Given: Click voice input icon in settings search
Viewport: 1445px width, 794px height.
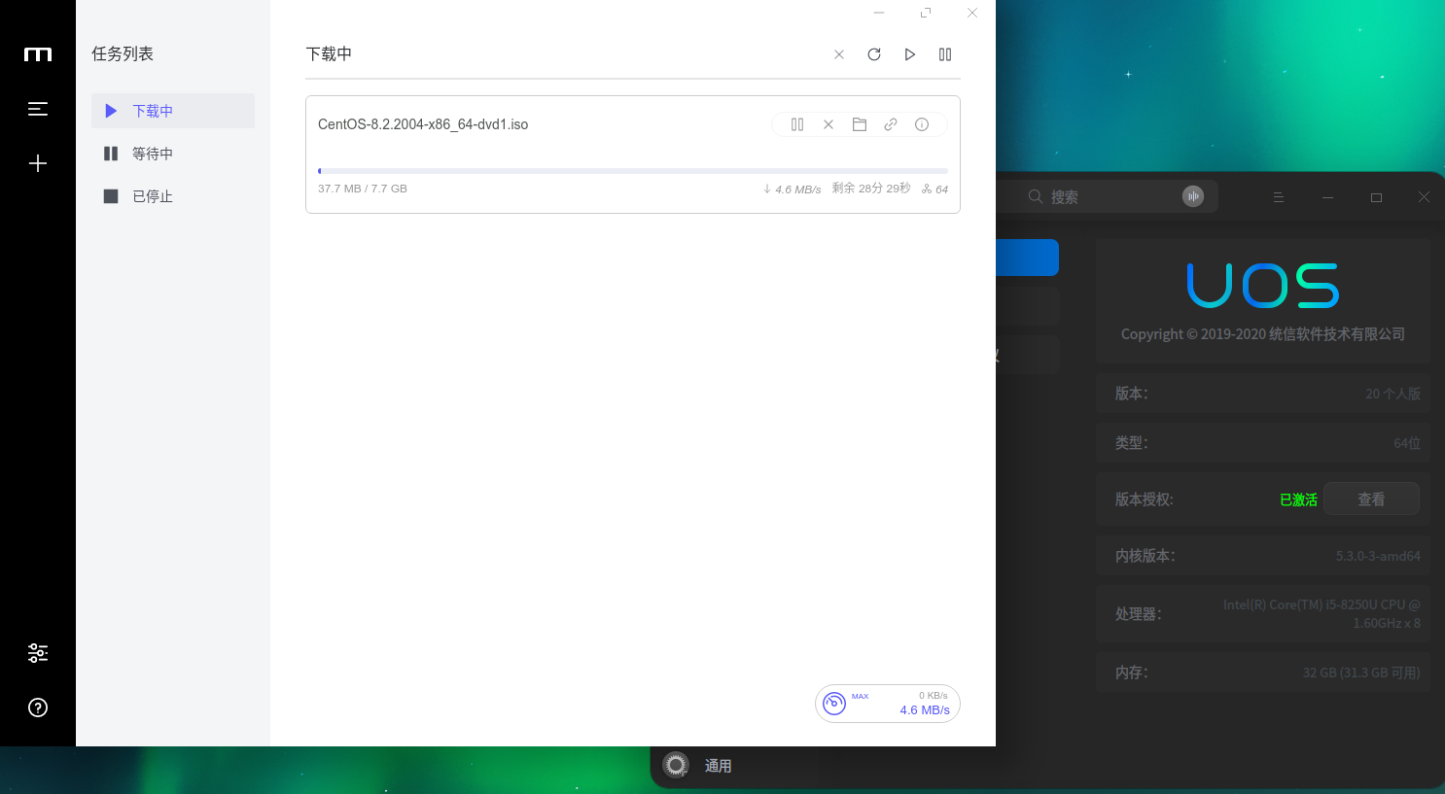Looking at the screenshot, I should click(x=1193, y=196).
